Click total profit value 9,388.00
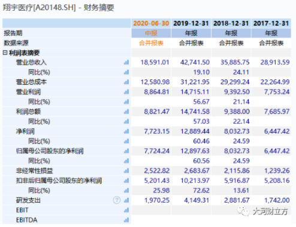296x227 pixels. click(237, 112)
